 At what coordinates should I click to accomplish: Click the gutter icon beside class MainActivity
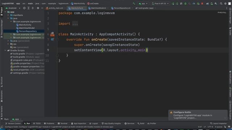pos(52,34)
